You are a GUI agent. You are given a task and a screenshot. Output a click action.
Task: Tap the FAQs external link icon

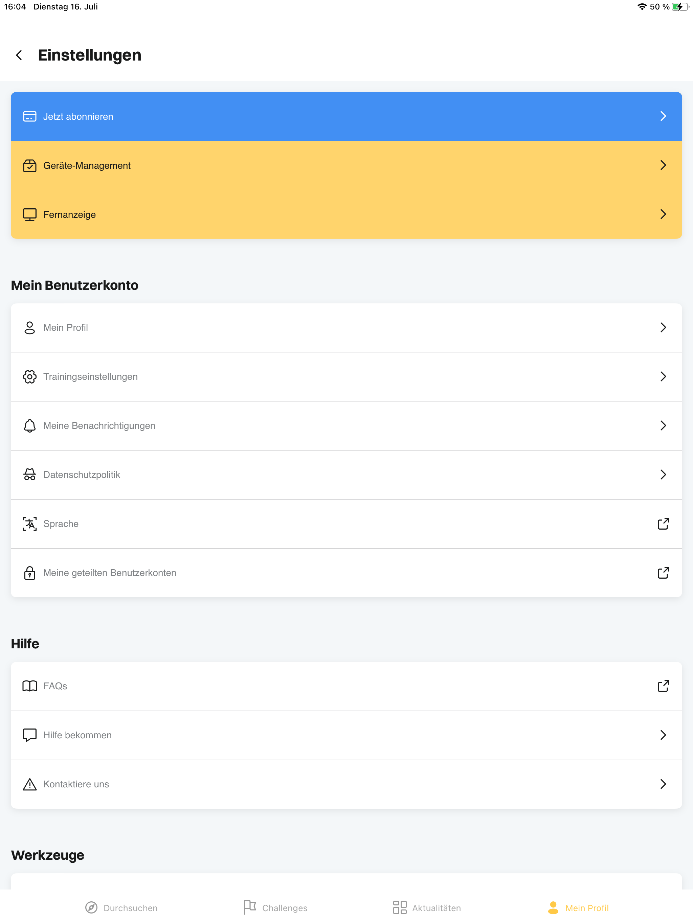[x=663, y=686]
